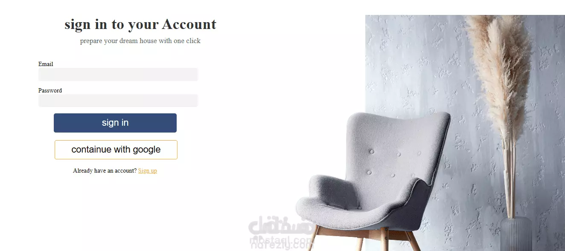Screen dimensions: 565x251
Task: Select containue with google button
Action: [116, 150]
